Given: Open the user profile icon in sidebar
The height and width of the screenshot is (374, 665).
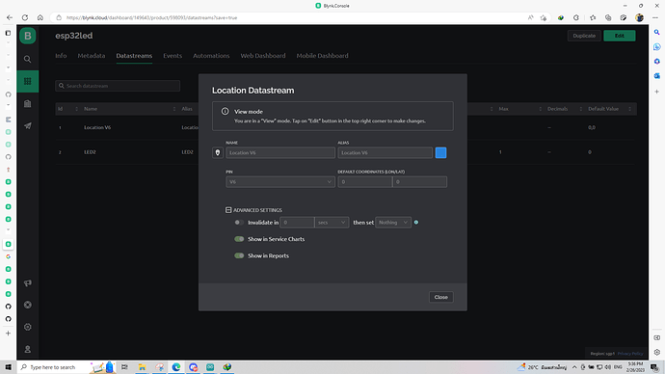Looking at the screenshot, I should (28, 349).
